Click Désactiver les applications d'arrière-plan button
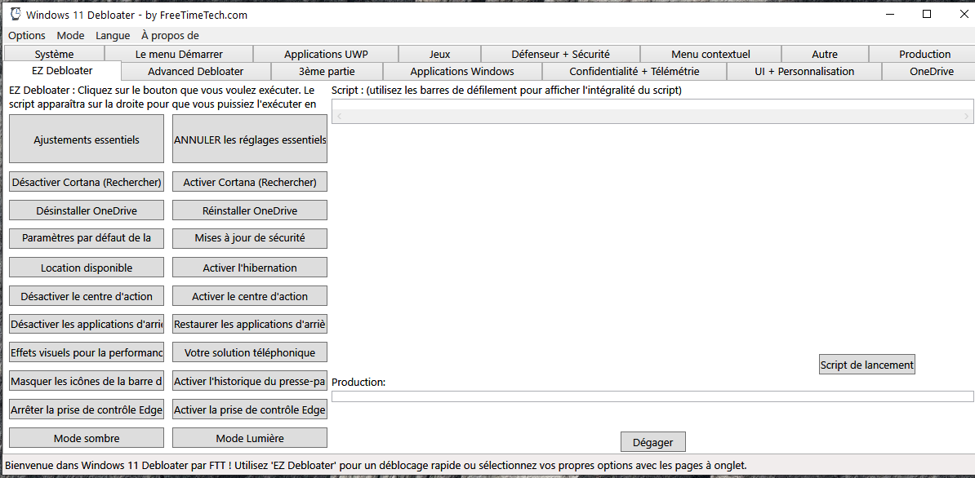The image size is (975, 478). (x=87, y=324)
